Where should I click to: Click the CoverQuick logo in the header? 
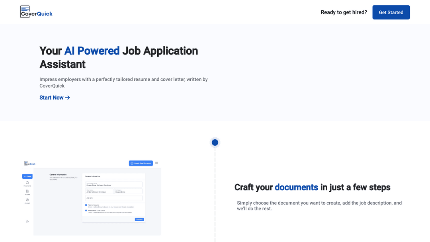[36, 12]
